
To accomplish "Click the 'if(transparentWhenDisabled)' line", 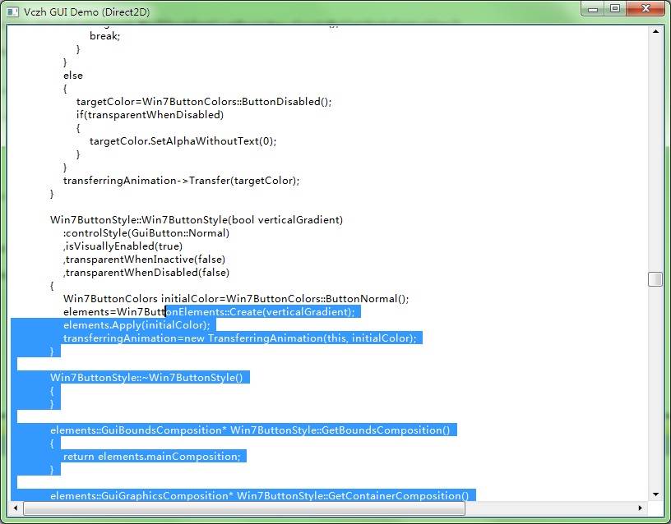I will pos(150,115).
